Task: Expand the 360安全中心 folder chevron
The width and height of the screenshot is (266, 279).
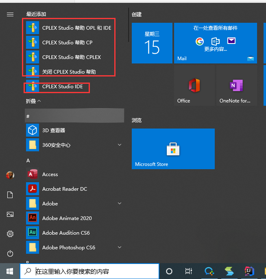Action: (120, 145)
